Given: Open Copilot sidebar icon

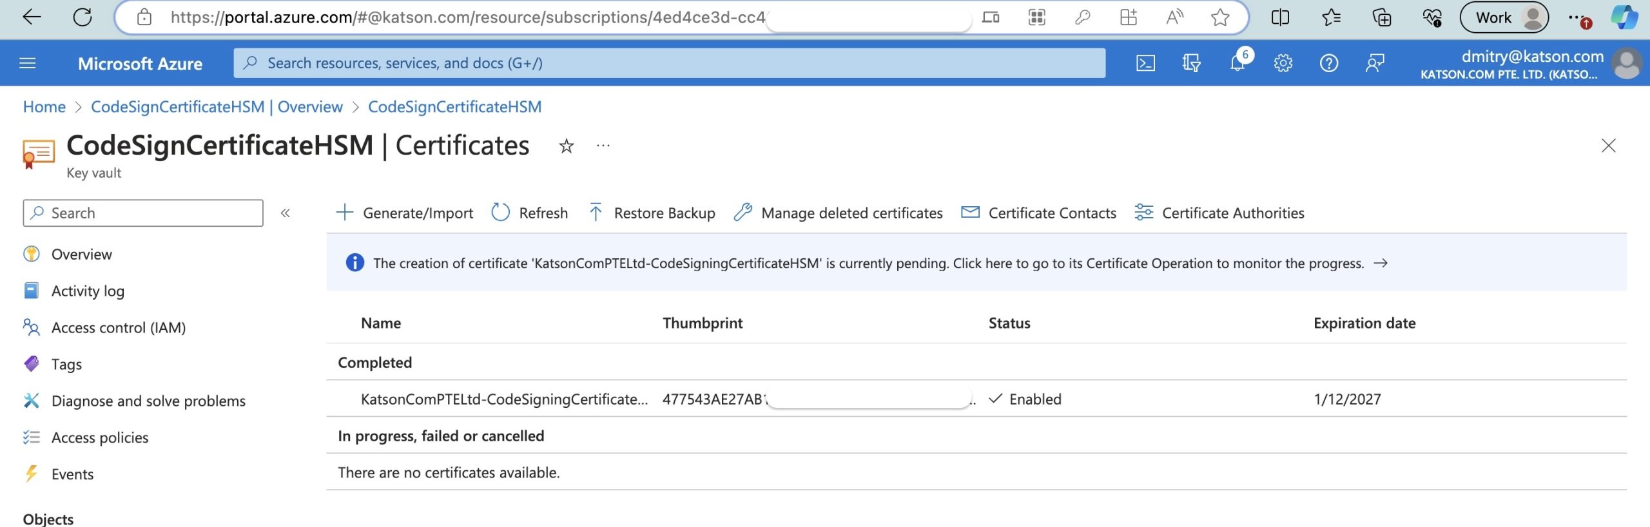Looking at the screenshot, I should point(1624,17).
